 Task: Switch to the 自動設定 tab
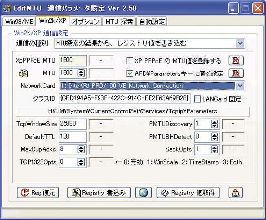pyautogui.click(x=152, y=22)
